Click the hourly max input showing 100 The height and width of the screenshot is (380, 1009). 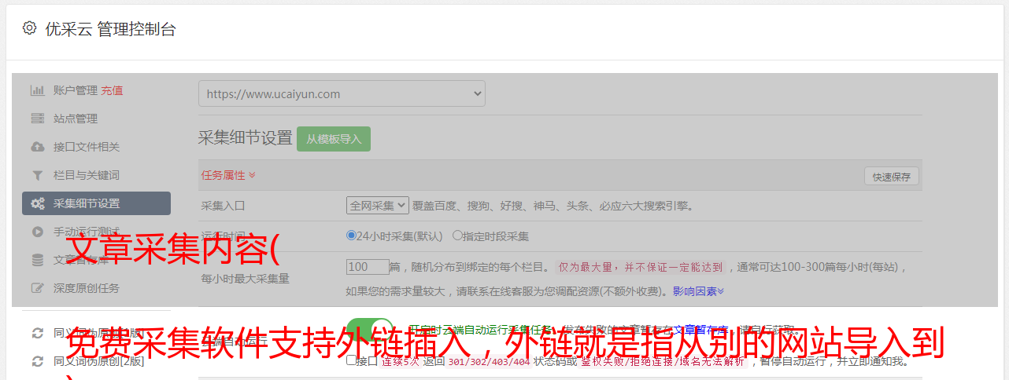pos(368,267)
